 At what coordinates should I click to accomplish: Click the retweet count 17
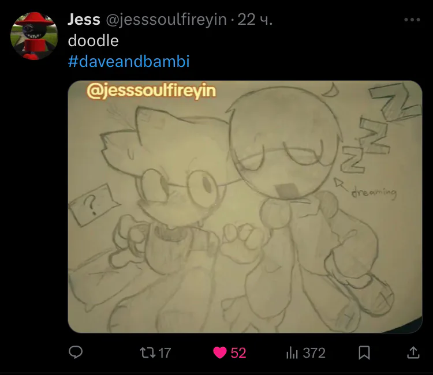(165, 353)
